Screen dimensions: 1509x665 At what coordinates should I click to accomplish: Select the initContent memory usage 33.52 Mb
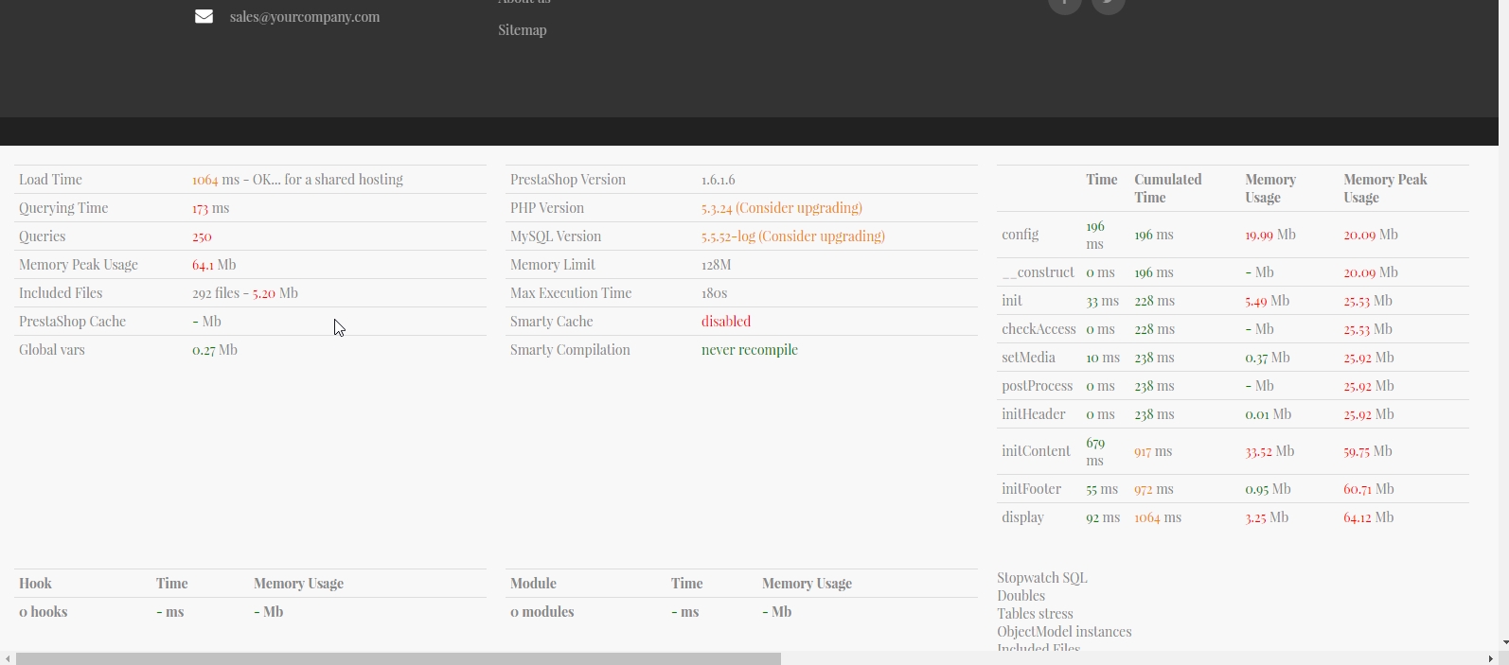(1269, 451)
